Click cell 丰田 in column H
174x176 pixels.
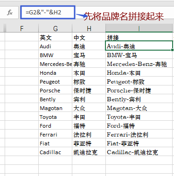(x=89, y=117)
